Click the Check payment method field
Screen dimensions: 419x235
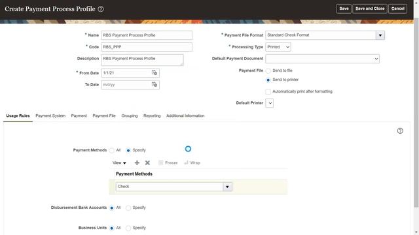pyautogui.click(x=170, y=187)
